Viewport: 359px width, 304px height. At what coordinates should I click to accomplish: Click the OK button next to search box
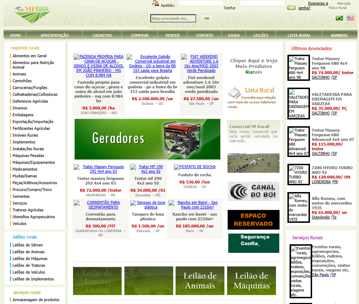coord(207,19)
